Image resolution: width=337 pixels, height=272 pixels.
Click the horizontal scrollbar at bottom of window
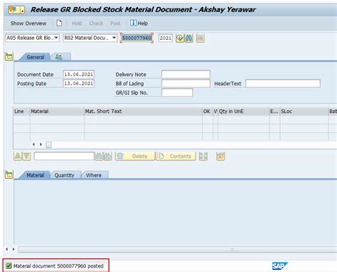pyautogui.click(x=178, y=249)
